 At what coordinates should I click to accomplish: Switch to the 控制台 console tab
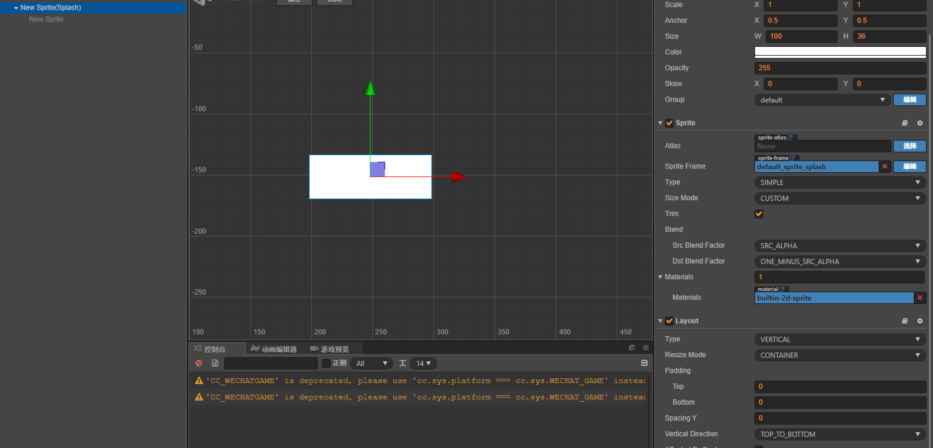[217, 349]
